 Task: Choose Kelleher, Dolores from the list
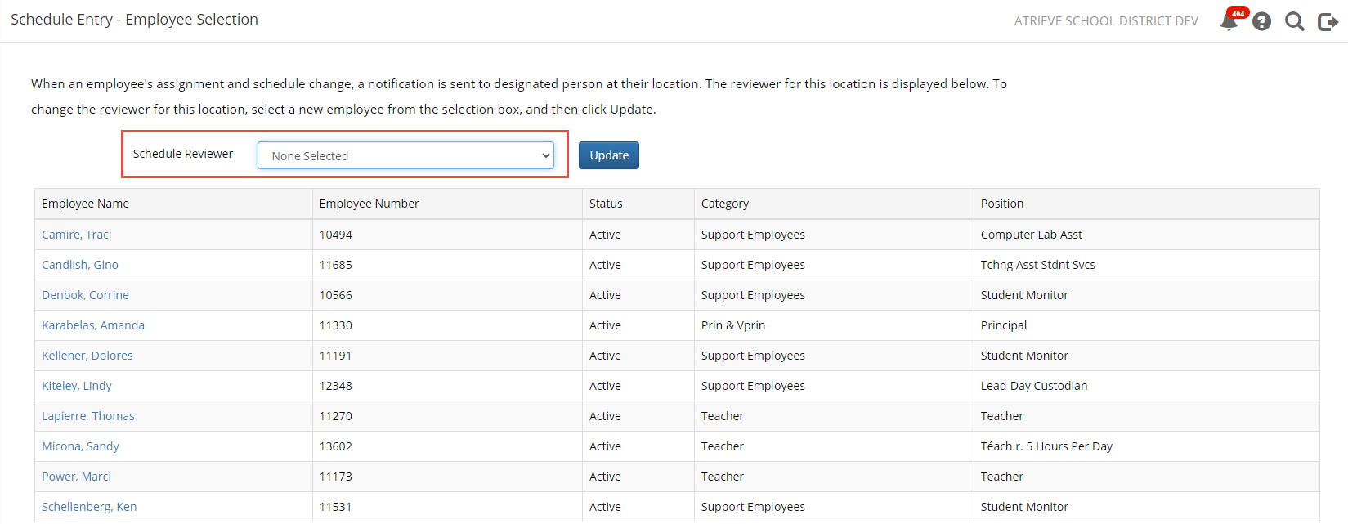coord(87,356)
